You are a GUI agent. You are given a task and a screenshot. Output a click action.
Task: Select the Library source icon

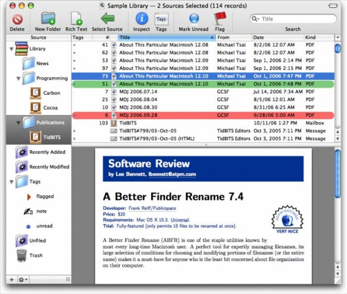click(21, 48)
